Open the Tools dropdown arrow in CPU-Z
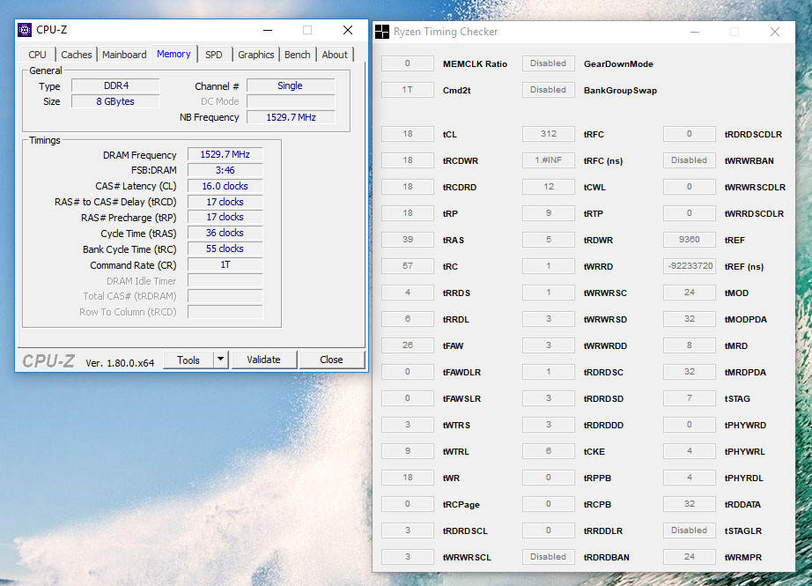The height and width of the screenshot is (586, 812). coord(220,359)
